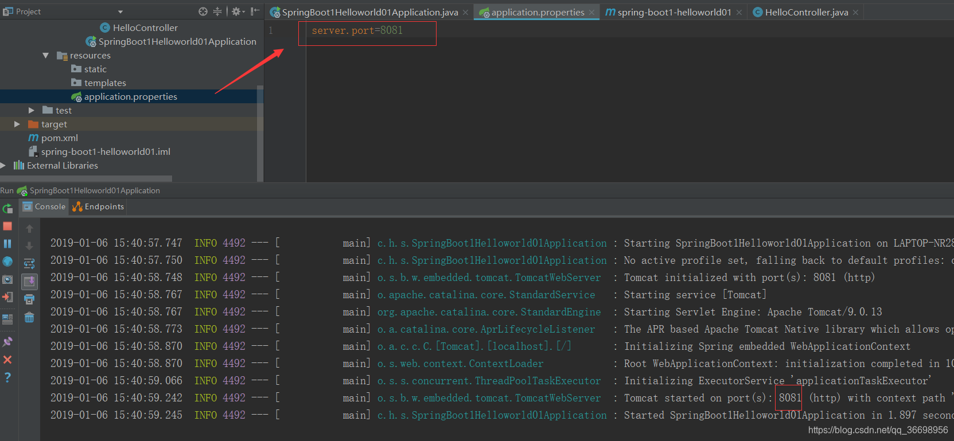This screenshot has width=954, height=441.
Task: Collapse all in Project panel
Action: [x=217, y=11]
